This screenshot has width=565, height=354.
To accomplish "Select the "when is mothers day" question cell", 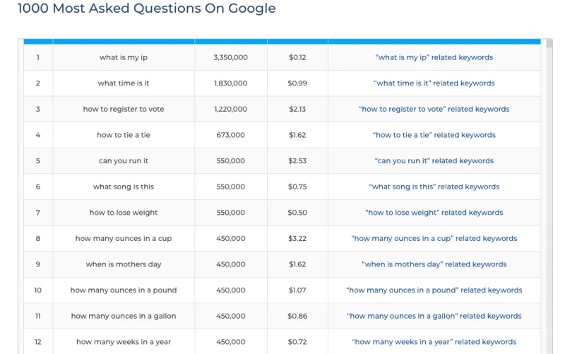I will [124, 264].
